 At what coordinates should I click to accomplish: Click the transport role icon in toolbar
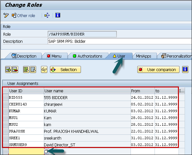pyautogui.click(x=47, y=15)
